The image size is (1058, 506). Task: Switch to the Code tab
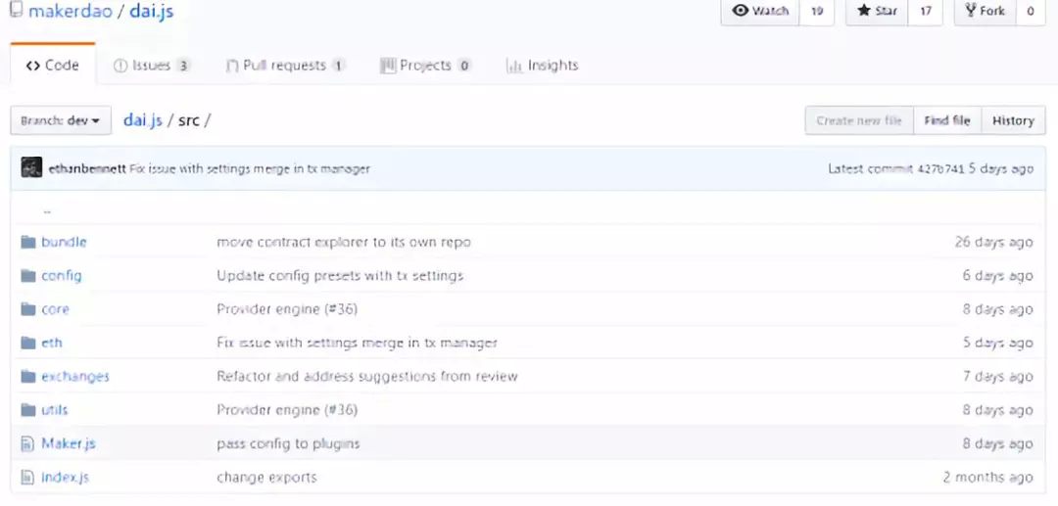(53, 66)
